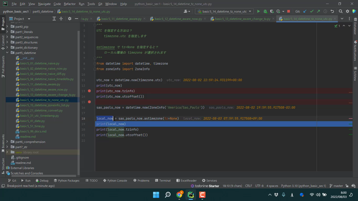Image resolution: width=358 pixels, height=201 pixels.
Task: Expand the part6_comprehension folder
Action: tap(7, 142)
